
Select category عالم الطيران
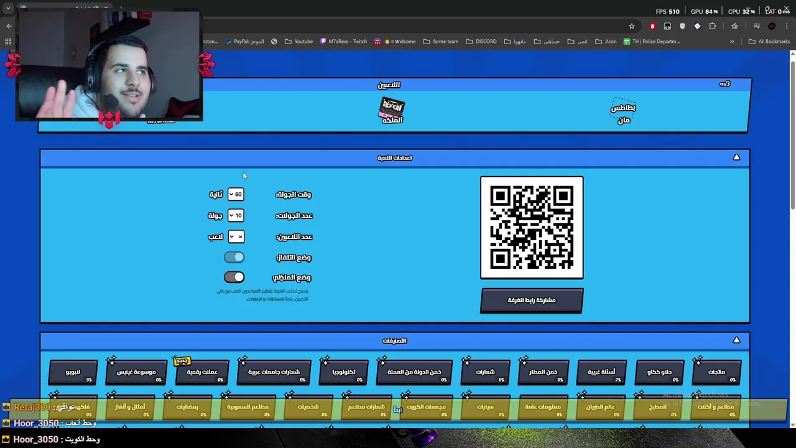(600, 406)
